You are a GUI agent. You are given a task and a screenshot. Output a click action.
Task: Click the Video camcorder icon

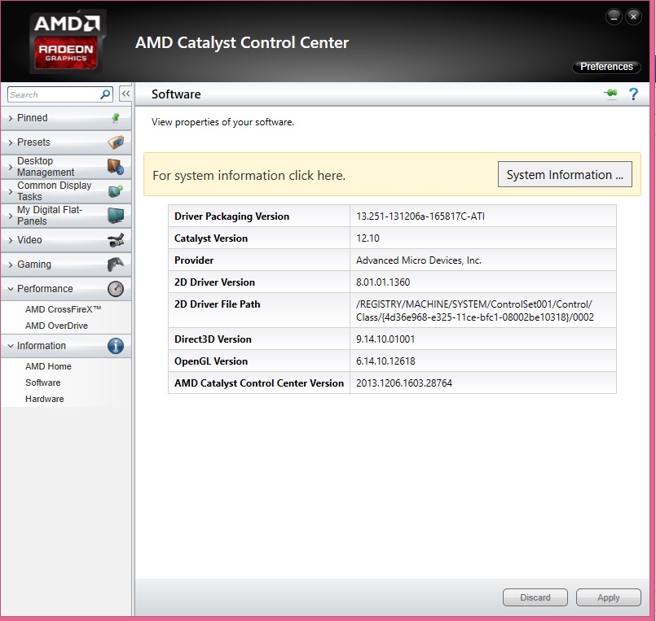116,240
